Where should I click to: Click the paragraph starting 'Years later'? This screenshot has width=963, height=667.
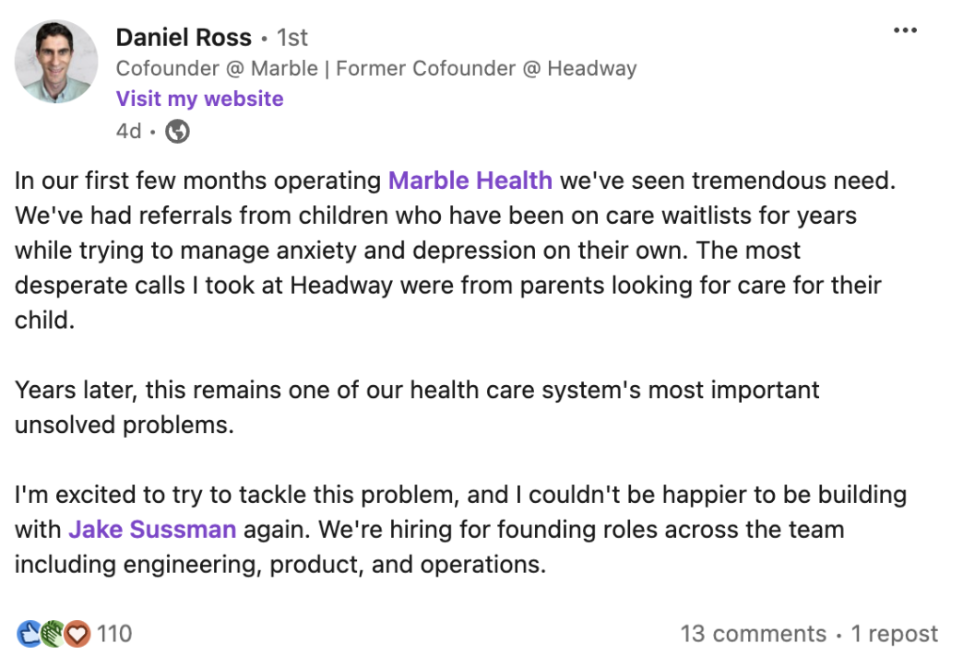point(417,407)
